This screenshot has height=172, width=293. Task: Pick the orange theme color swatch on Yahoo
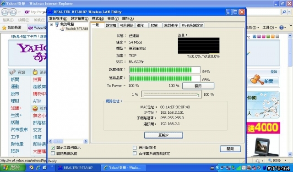click(273, 37)
